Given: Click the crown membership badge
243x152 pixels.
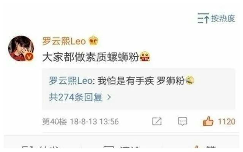Looking at the screenshot, I should coord(93,41).
